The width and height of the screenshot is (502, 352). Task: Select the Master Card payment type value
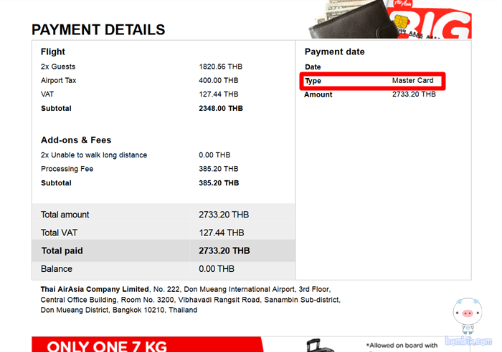tap(412, 81)
